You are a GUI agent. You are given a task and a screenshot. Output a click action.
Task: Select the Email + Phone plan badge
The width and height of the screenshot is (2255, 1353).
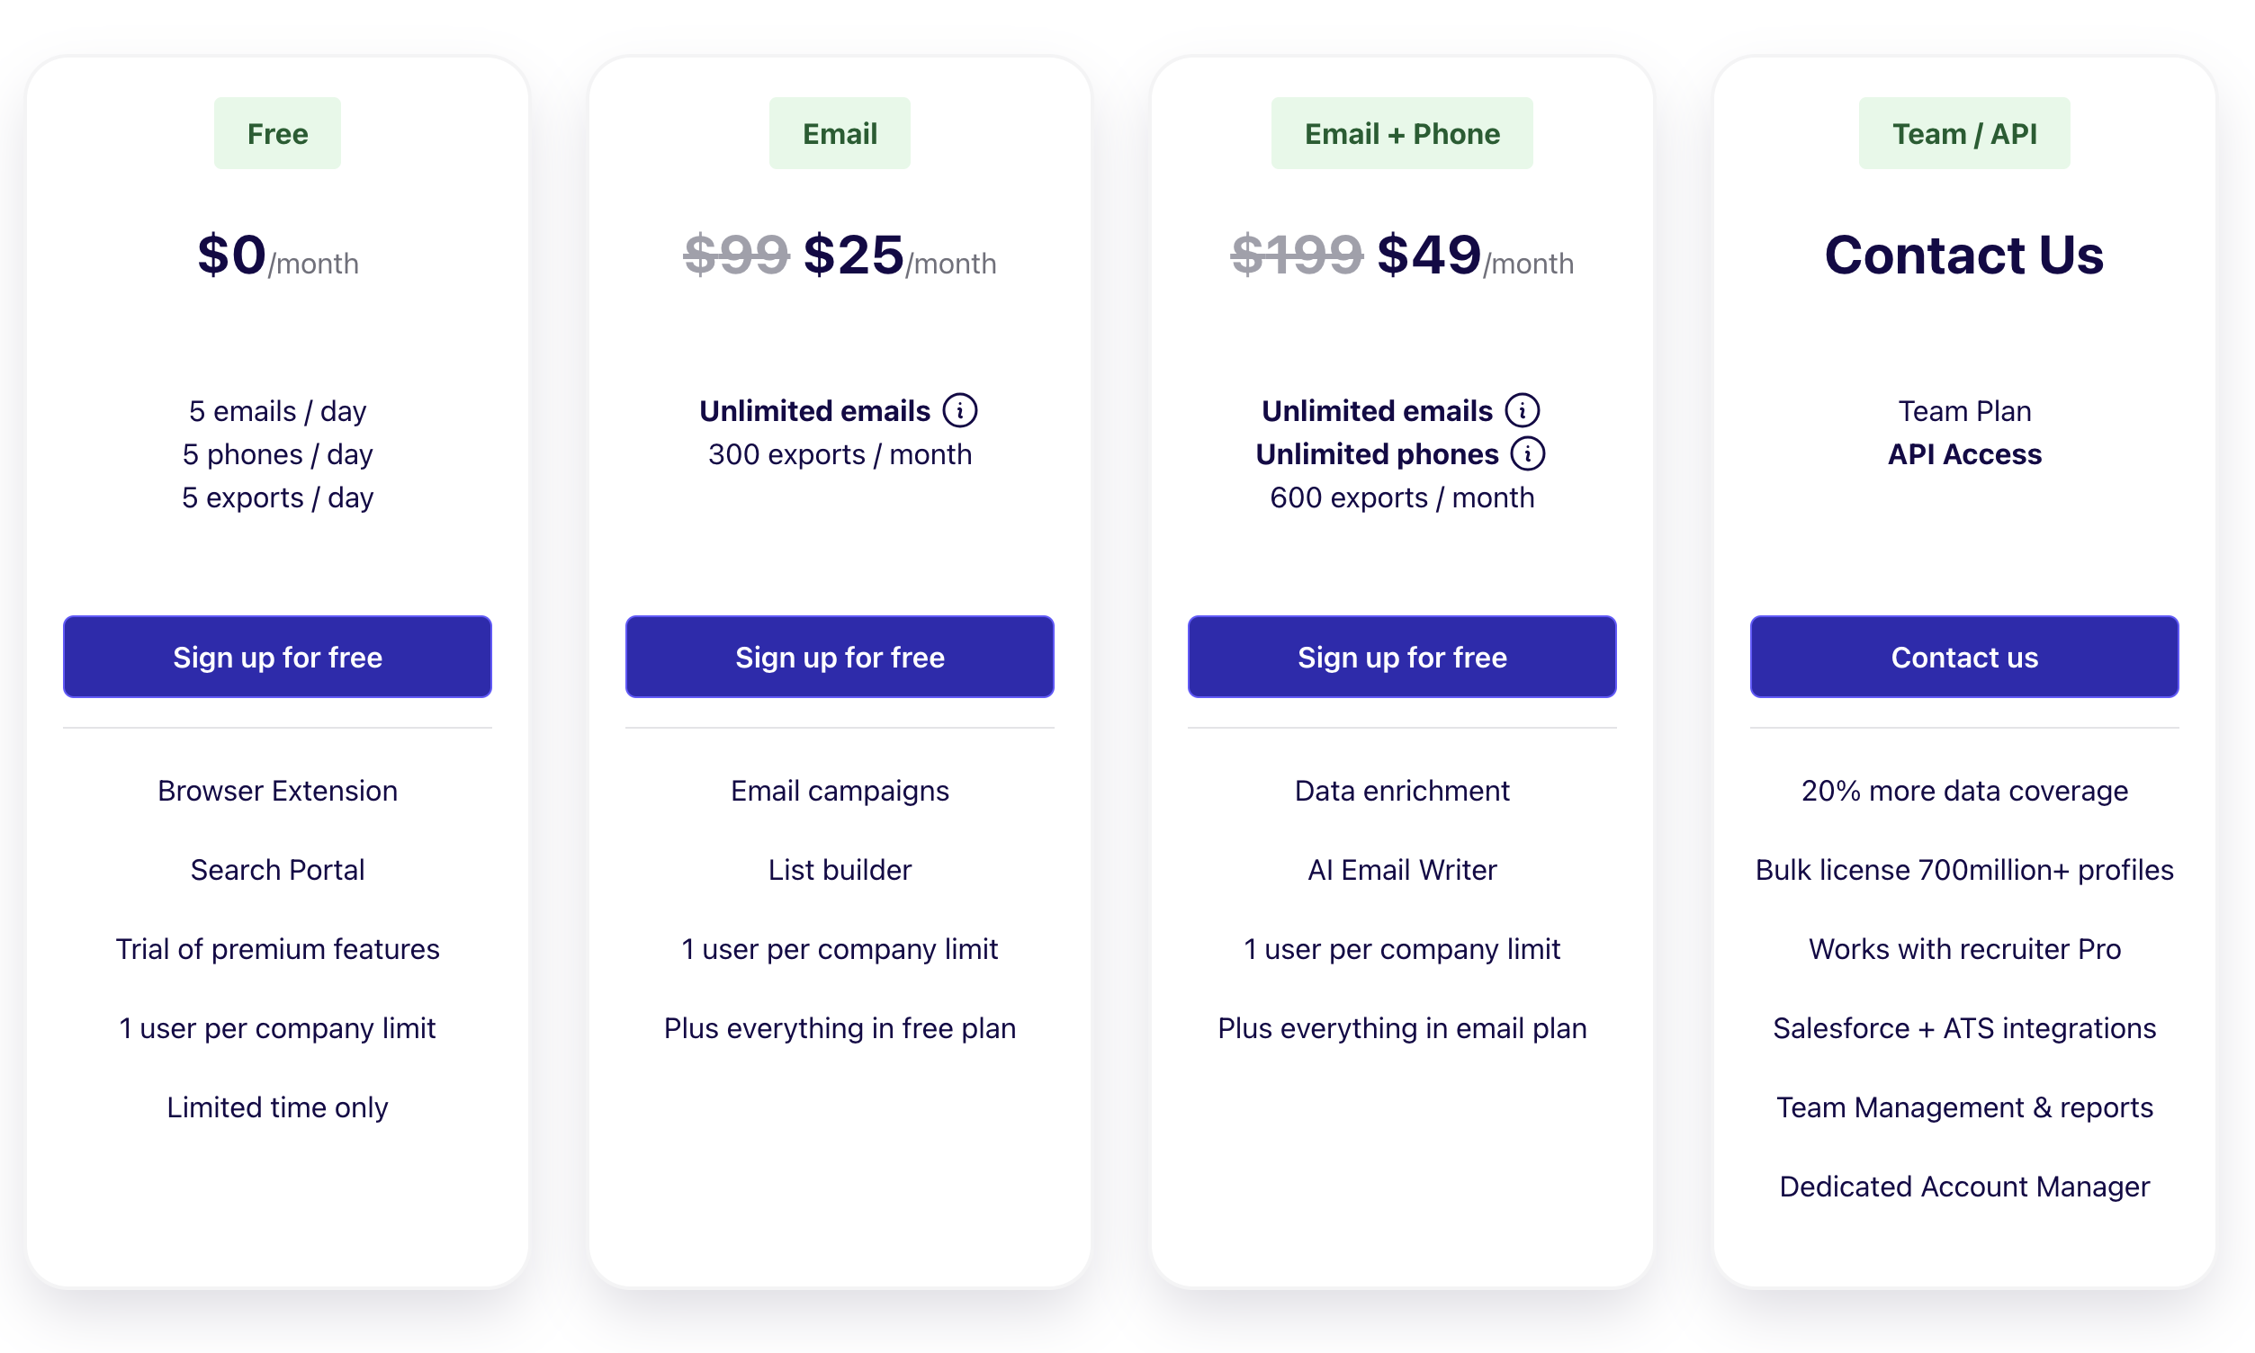tap(1402, 133)
